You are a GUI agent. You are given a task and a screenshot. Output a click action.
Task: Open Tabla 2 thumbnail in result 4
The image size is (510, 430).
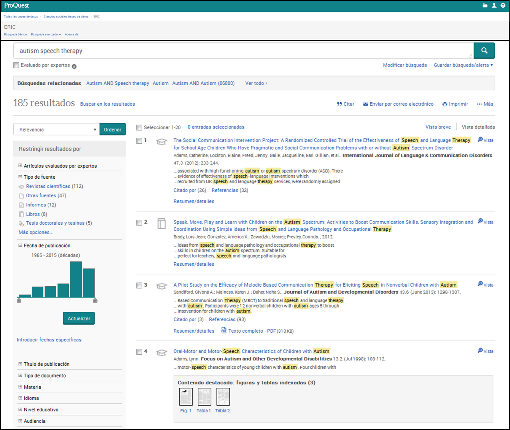[x=223, y=397]
